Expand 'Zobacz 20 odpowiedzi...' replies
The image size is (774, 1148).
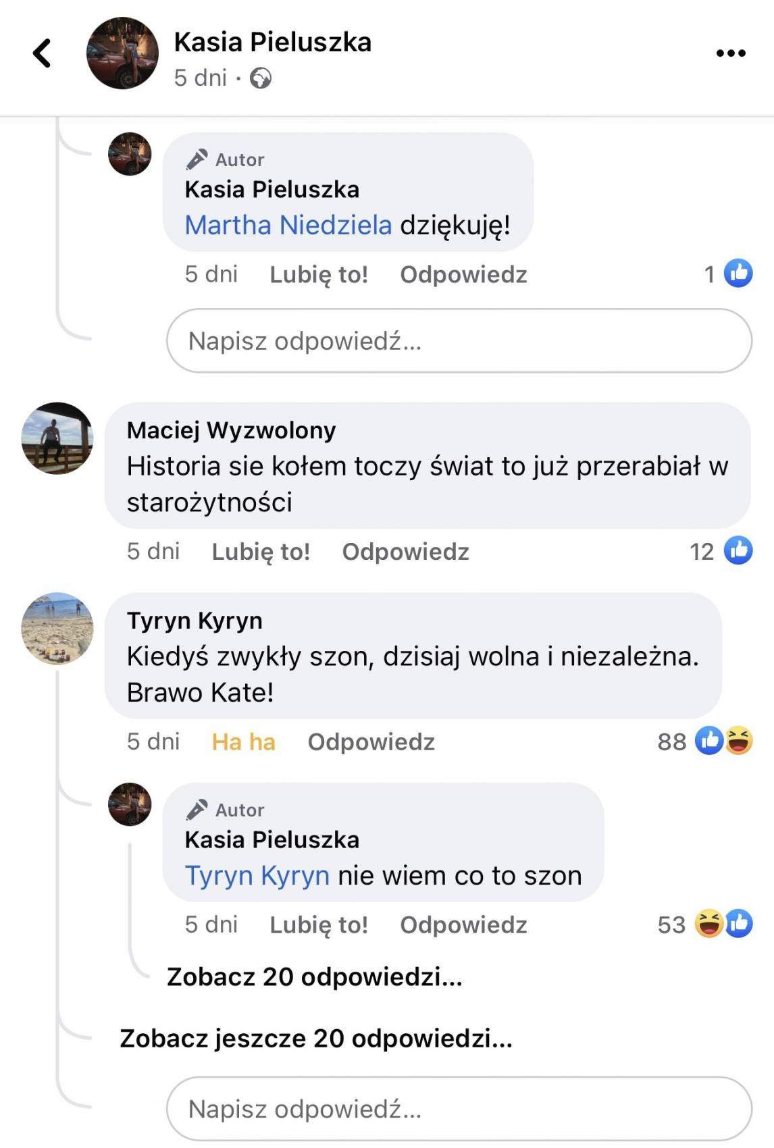315,976
